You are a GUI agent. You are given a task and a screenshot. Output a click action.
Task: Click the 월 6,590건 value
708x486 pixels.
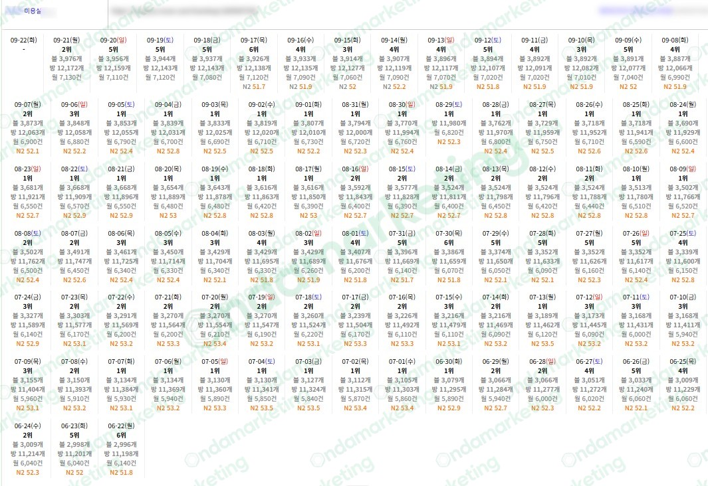click(x=636, y=142)
